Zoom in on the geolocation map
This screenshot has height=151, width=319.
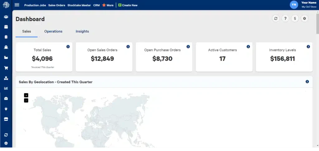[26, 95]
